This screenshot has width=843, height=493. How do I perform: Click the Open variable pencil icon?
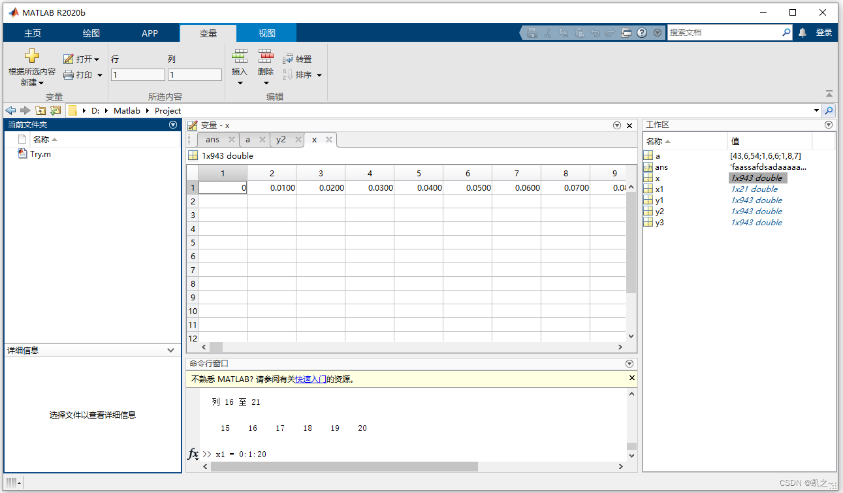[69, 59]
